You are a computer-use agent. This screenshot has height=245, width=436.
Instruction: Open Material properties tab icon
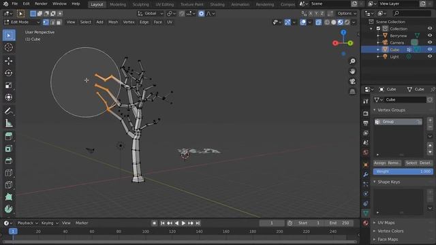pos(366,223)
